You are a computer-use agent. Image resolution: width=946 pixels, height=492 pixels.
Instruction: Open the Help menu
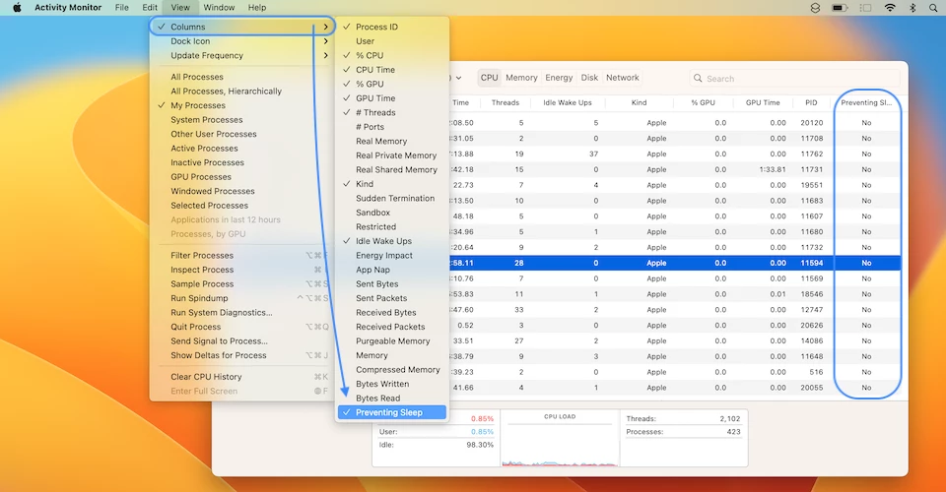pyautogui.click(x=257, y=8)
